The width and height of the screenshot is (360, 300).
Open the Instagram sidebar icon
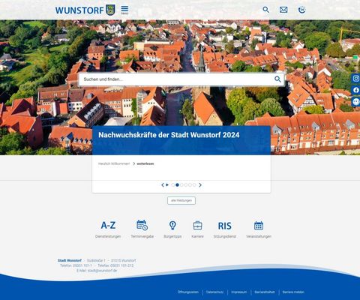coord(356,78)
